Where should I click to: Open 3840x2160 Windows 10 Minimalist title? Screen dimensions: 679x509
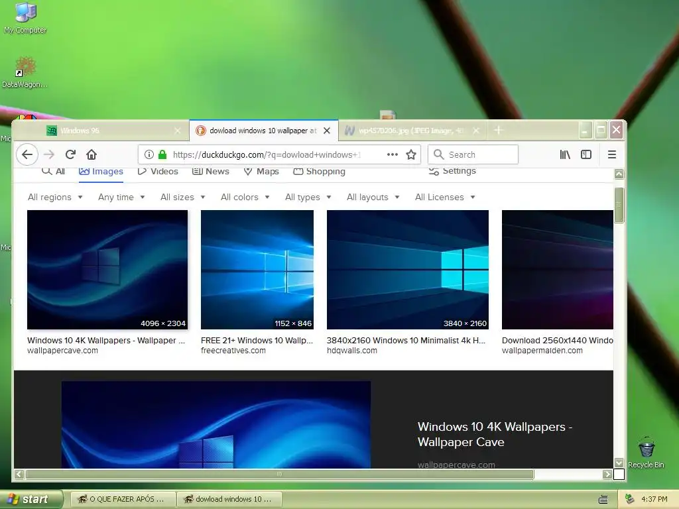pyautogui.click(x=406, y=341)
